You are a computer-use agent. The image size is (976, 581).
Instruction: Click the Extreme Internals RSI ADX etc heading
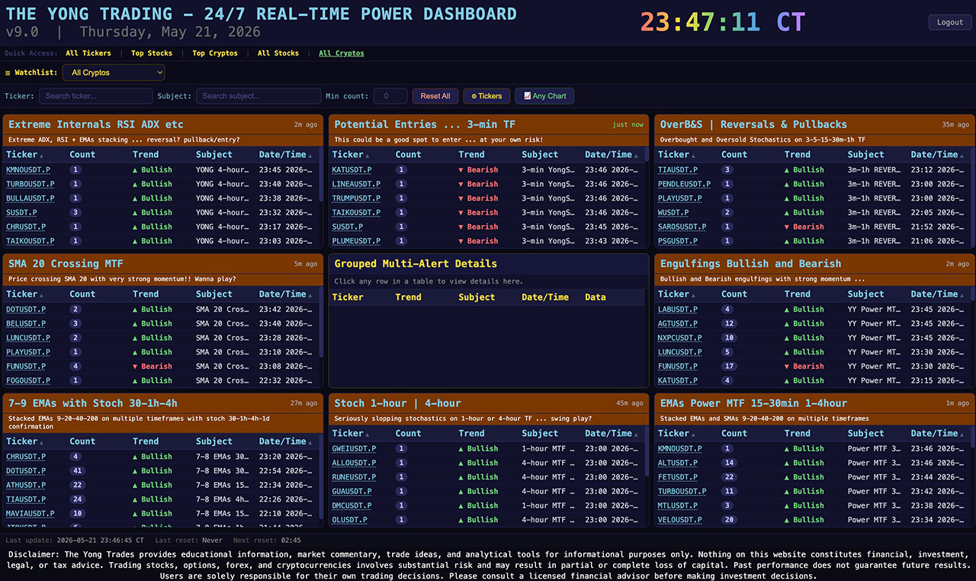pos(96,124)
